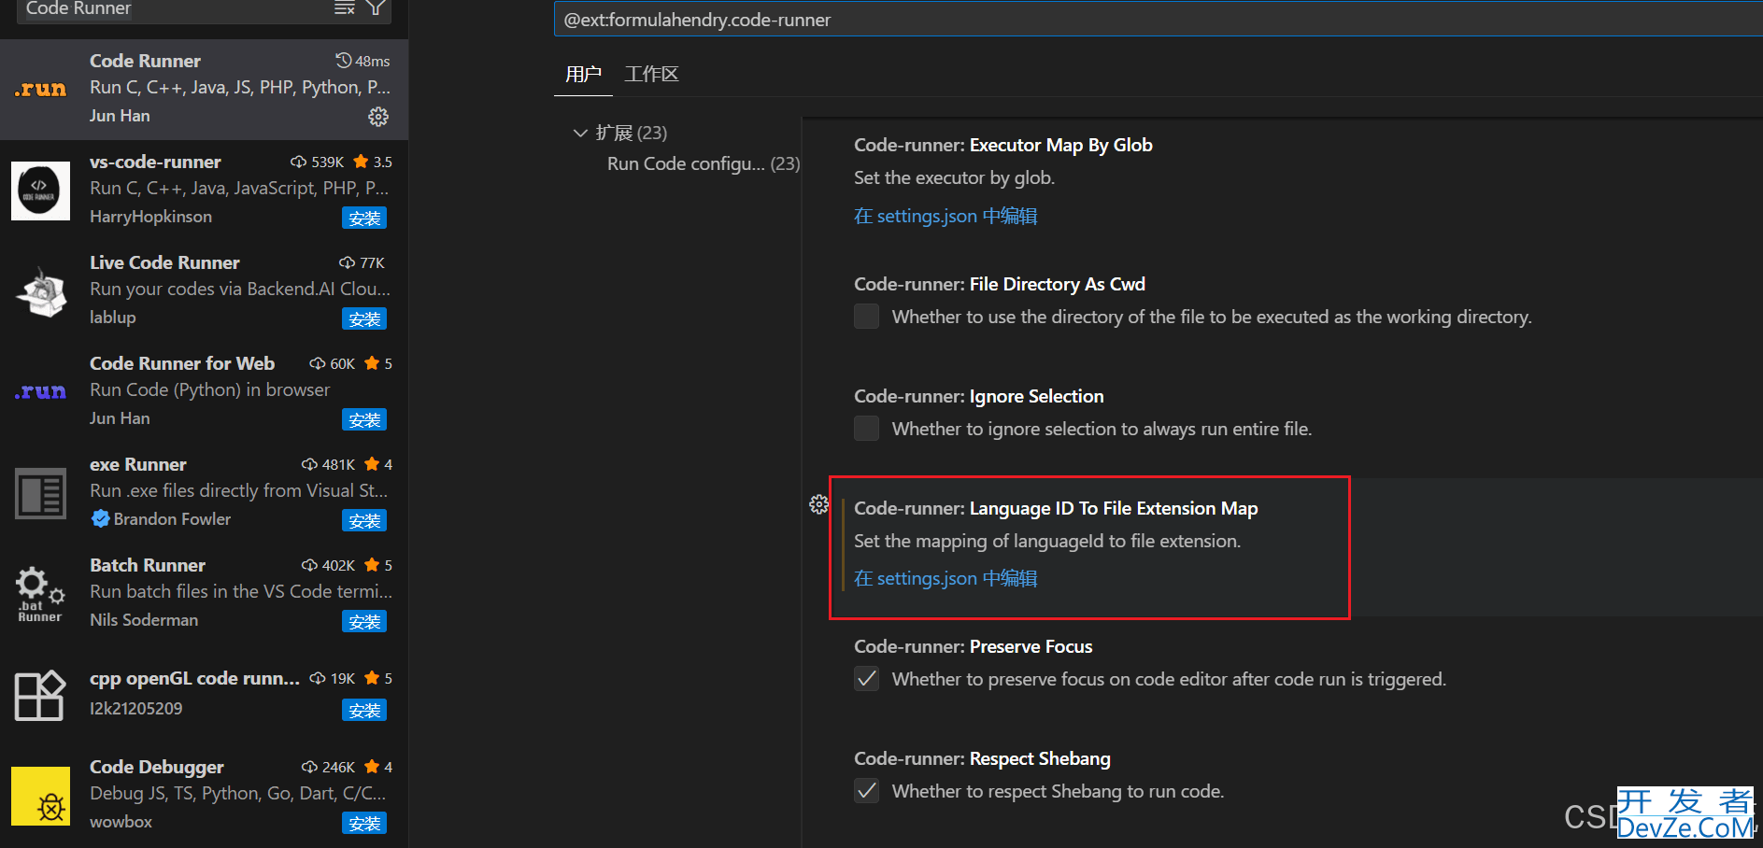Click the Code Runner for Web logo

pos(40,392)
